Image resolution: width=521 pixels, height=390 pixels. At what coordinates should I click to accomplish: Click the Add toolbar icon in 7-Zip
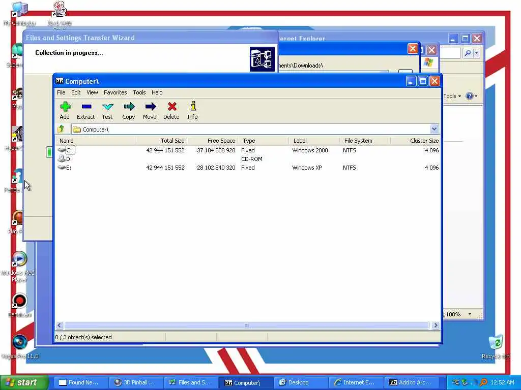point(65,110)
